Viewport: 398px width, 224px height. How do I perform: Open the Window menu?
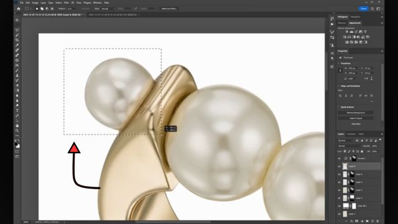pyautogui.click(x=97, y=2)
